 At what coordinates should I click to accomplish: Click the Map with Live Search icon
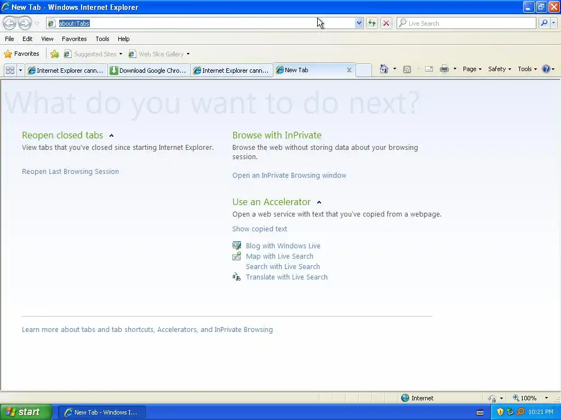pos(237,256)
